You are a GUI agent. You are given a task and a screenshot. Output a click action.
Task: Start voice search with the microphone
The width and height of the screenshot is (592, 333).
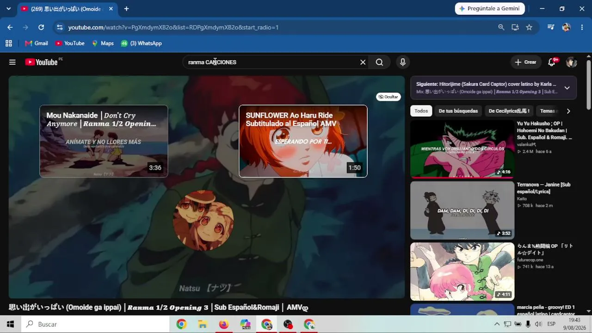pyautogui.click(x=403, y=62)
